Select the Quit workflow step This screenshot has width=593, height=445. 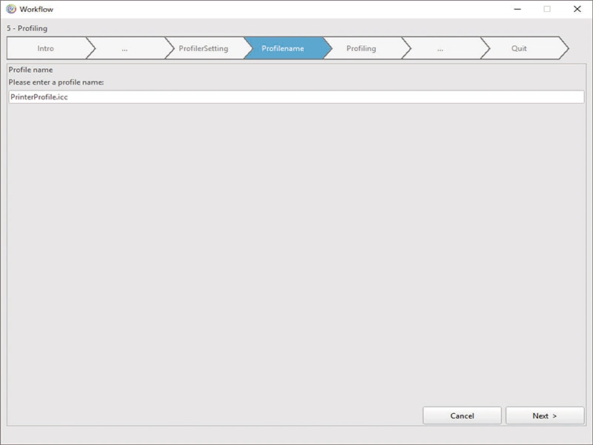(520, 47)
